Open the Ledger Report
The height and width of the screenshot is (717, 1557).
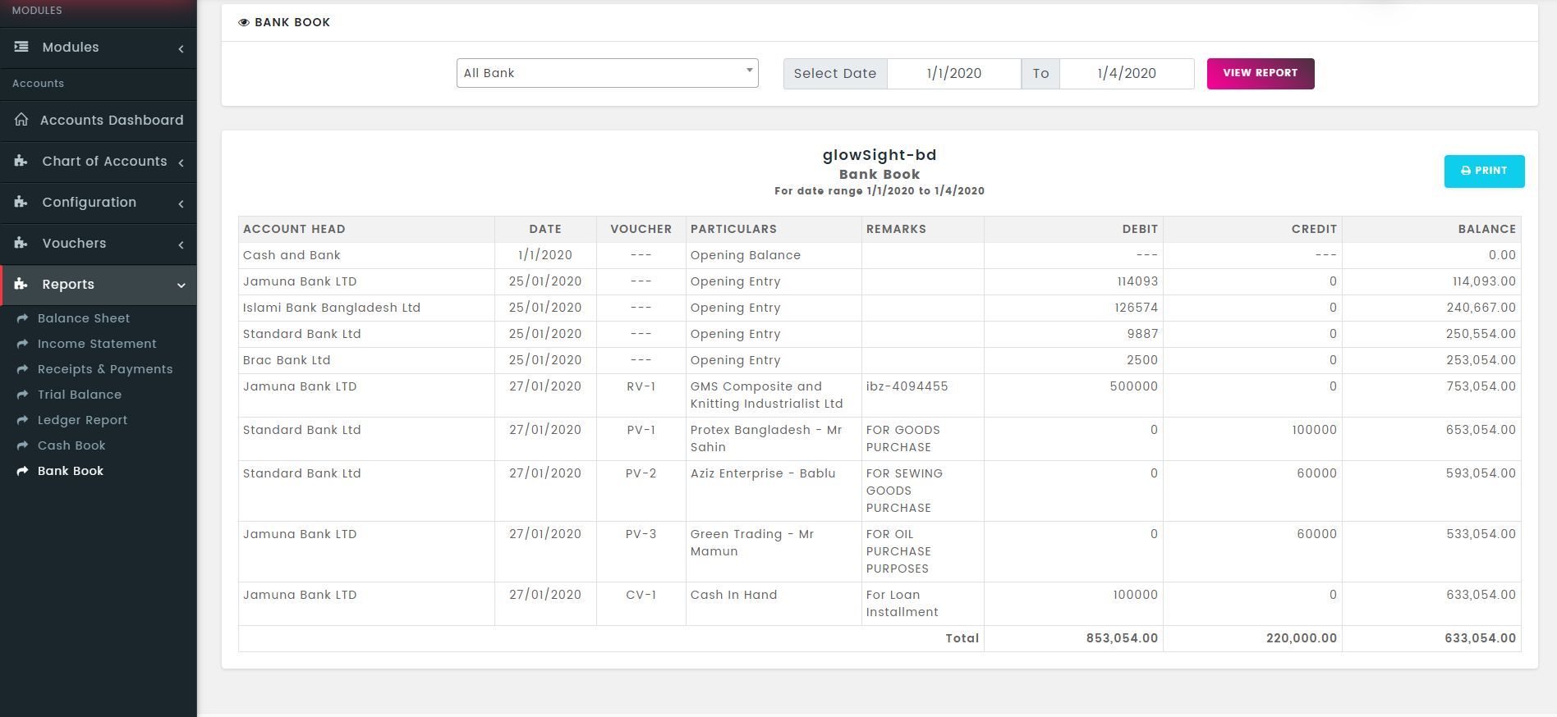(x=82, y=420)
